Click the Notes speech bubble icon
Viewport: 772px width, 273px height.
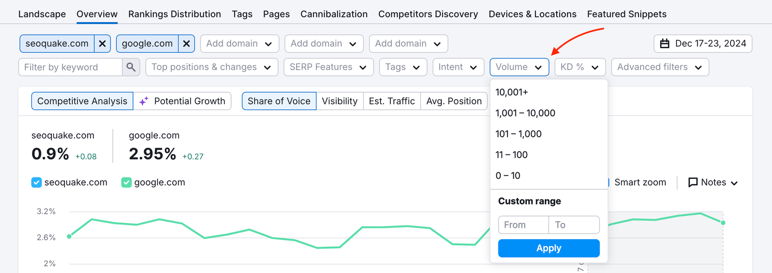(693, 182)
